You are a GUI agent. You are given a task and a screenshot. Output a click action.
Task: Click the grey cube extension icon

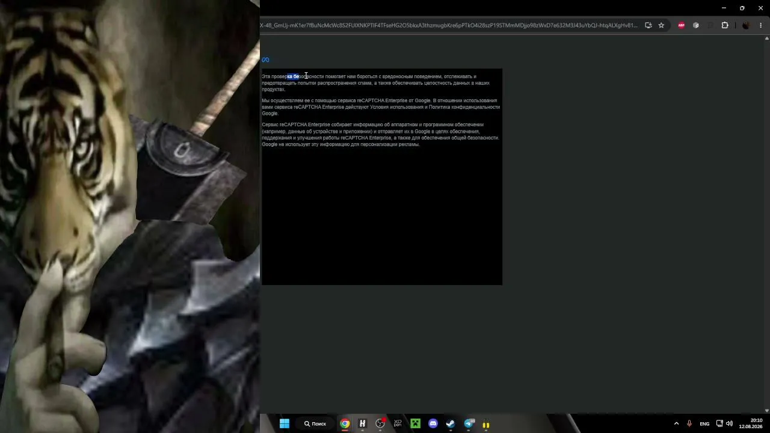[696, 25]
